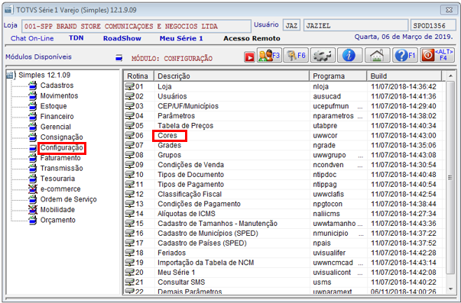Screen dimensions: 461x303
Task: Click the routine icon for row 01
Action: [129, 86]
